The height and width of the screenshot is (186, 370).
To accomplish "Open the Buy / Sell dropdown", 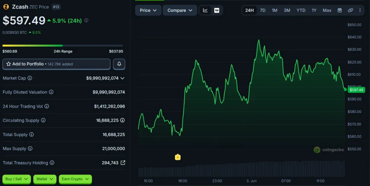I will click(17, 179).
